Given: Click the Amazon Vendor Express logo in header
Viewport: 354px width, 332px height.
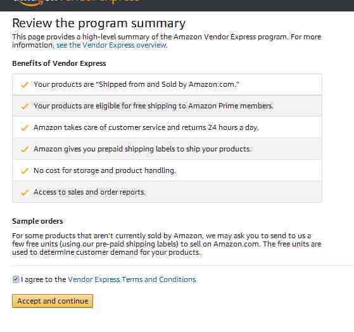Looking at the screenshot, I should [x=77, y=3].
